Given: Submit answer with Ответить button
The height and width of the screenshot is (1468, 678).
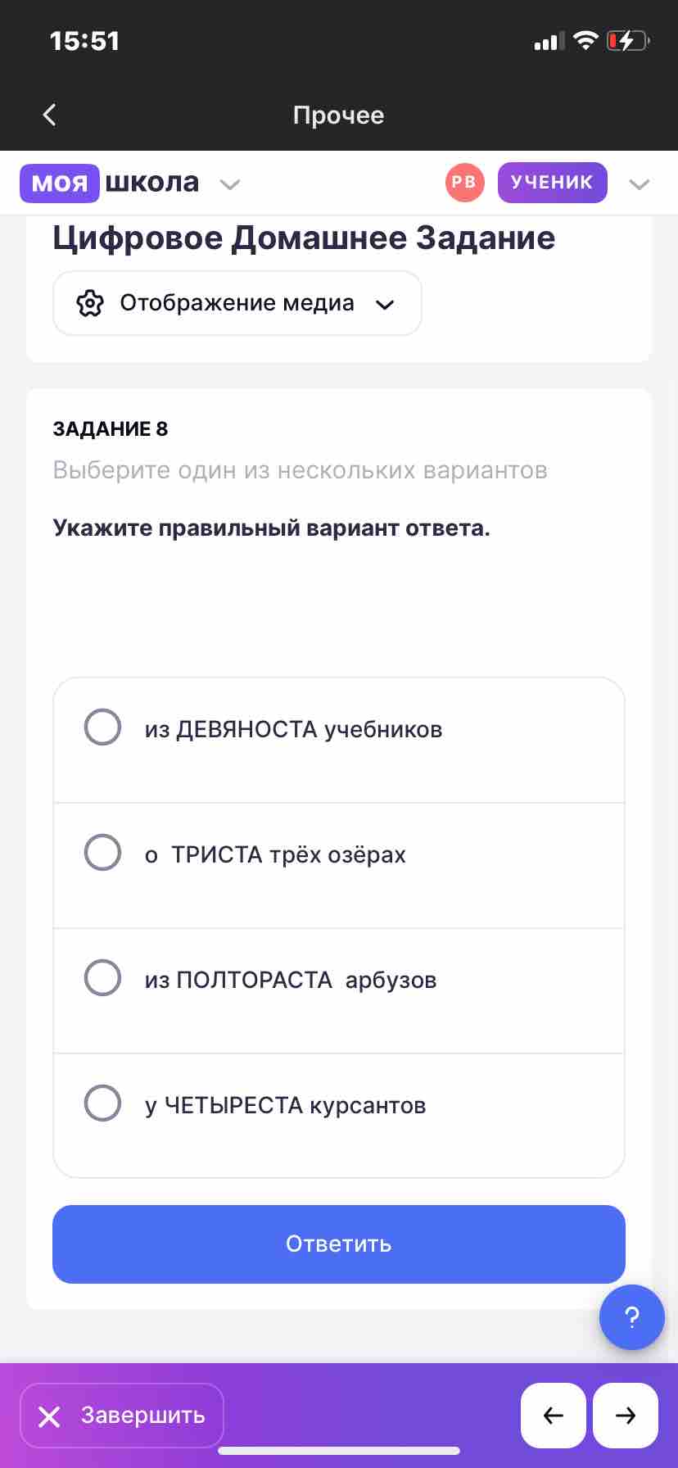Looking at the screenshot, I should [339, 1244].
